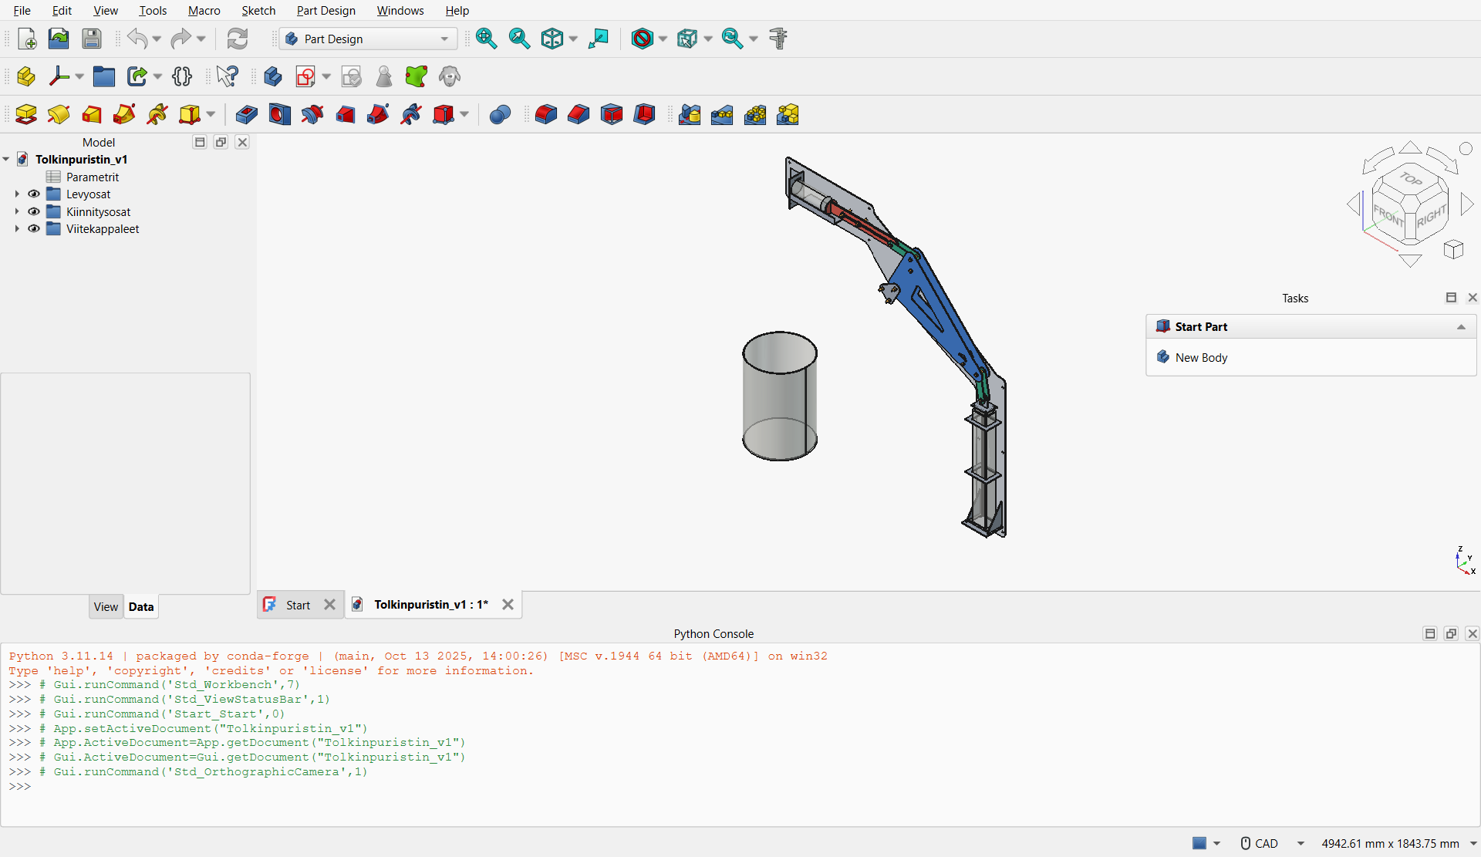Apply Thickness tool icon

tap(644, 115)
